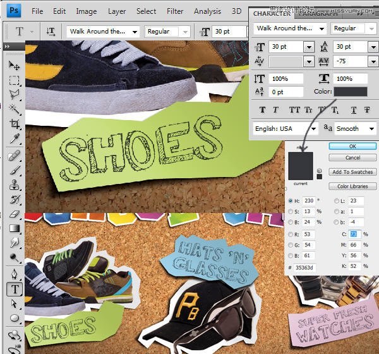Open the Smooth anti-aliasing dropdown
This screenshot has width=379, height=354.
[371, 128]
